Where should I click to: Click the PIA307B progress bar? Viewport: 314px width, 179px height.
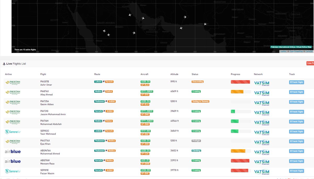pos(240,82)
